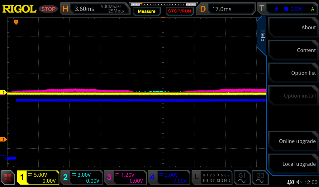Select the About menu item

293,27
